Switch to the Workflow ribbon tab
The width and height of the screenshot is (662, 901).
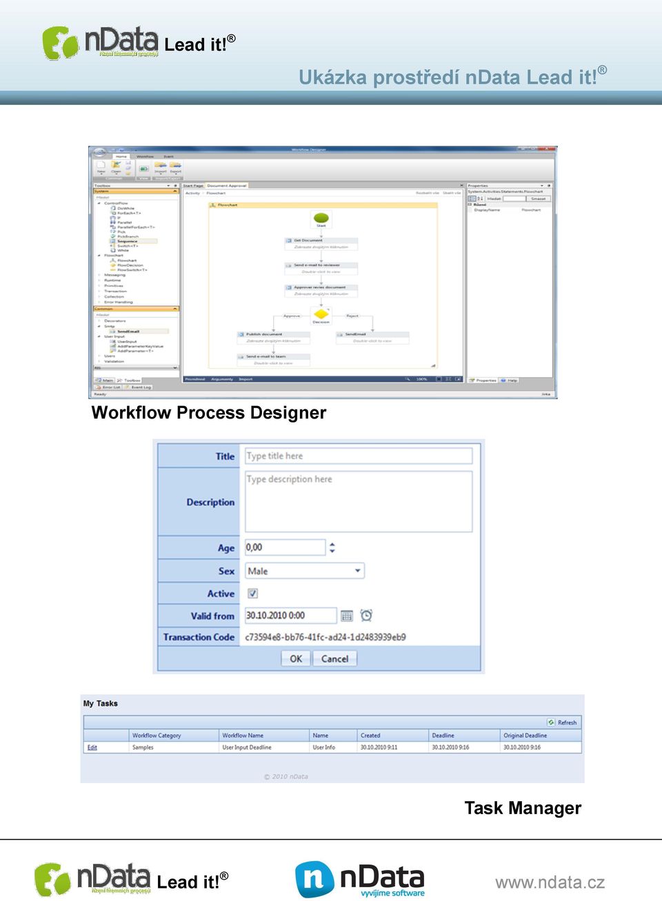click(145, 156)
